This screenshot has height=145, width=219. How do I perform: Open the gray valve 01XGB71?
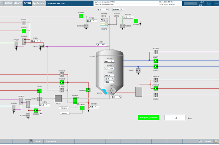[x=62, y=75]
